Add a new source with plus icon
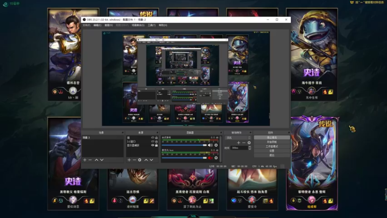The width and height of the screenshot is (387, 218). [129, 160]
